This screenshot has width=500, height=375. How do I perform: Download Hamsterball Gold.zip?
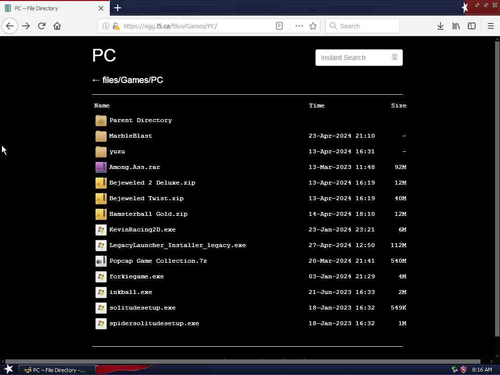148,214
